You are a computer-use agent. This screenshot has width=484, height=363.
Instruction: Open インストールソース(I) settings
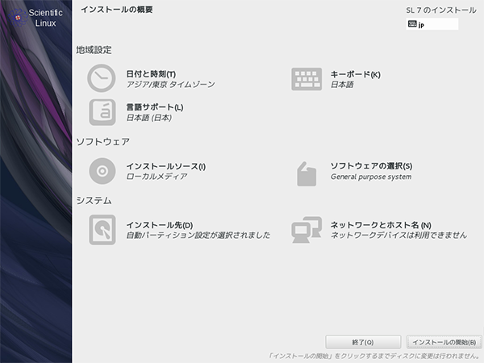(x=165, y=166)
